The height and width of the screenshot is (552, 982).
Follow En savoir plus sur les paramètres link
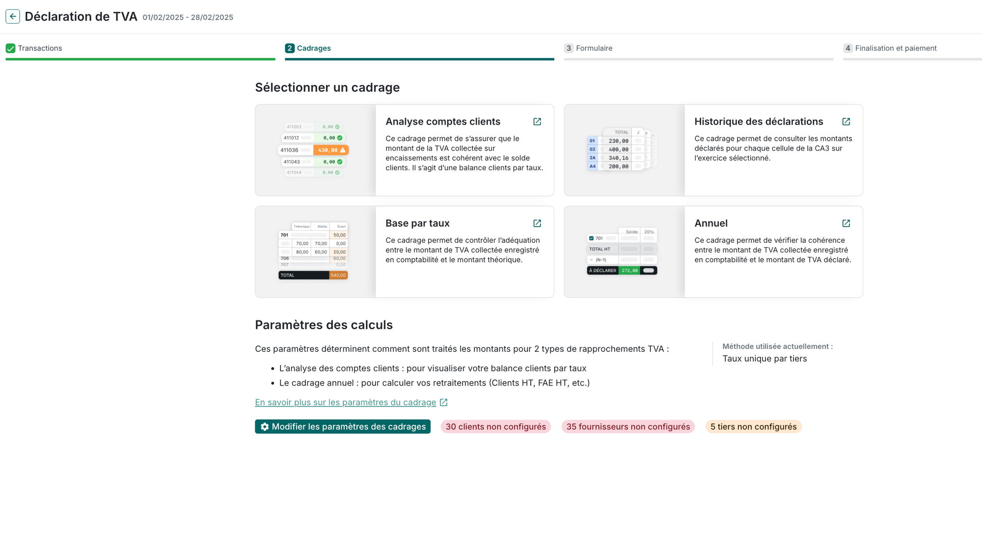point(345,402)
